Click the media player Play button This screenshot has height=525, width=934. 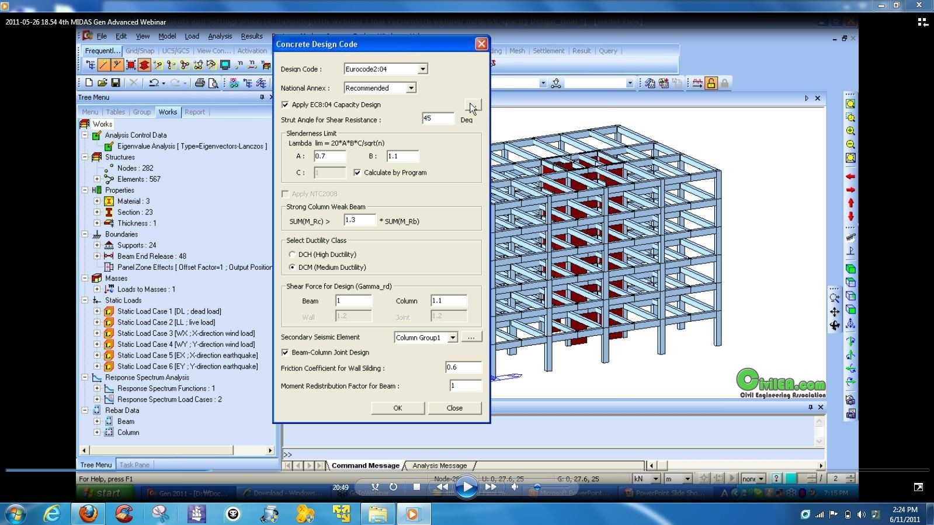coord(467,487)
